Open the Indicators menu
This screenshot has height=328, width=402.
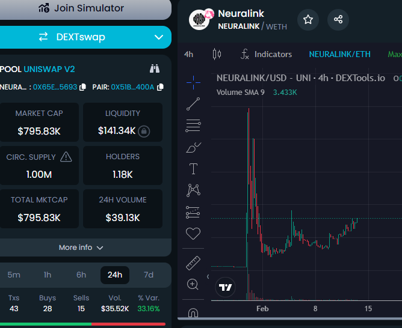(266, 54)
